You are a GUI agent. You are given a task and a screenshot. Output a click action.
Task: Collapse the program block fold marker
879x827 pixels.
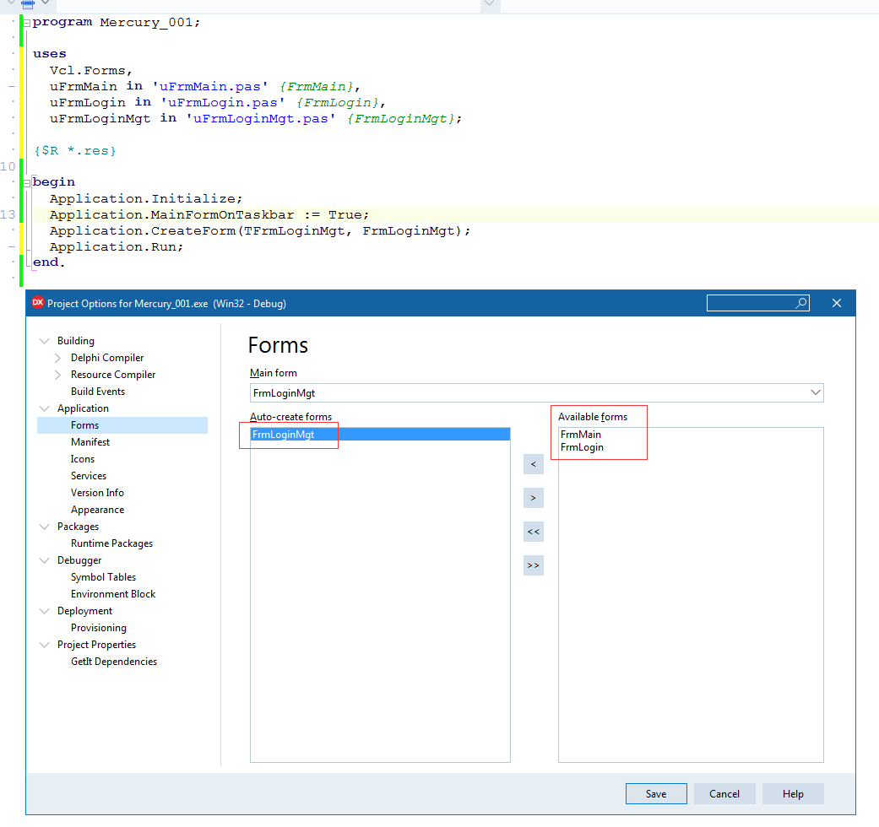coord(26,23)
